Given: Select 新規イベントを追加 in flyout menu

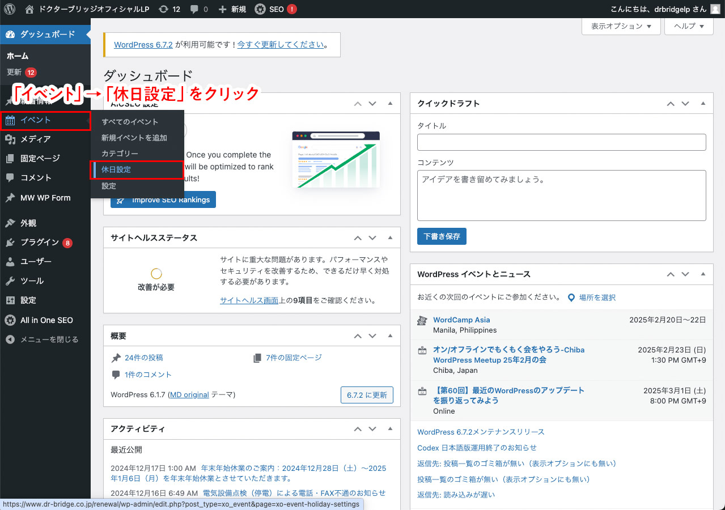Looking at the screenshot, I should pyautogui.click(x=134, y=138).
